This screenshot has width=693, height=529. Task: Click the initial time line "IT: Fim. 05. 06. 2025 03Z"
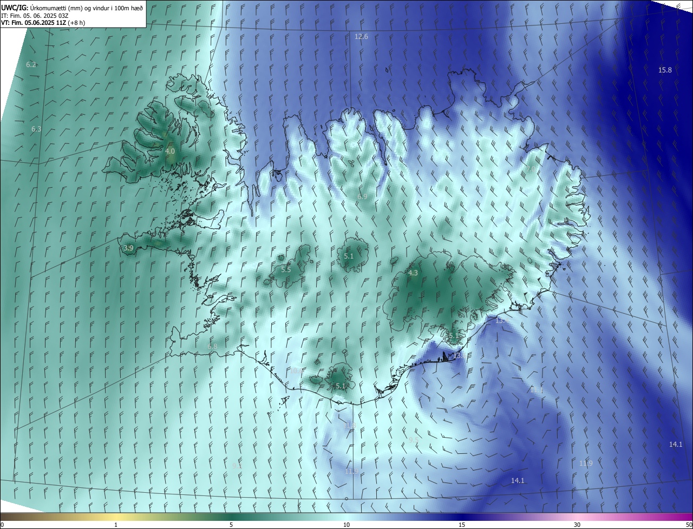click(34, 15)
